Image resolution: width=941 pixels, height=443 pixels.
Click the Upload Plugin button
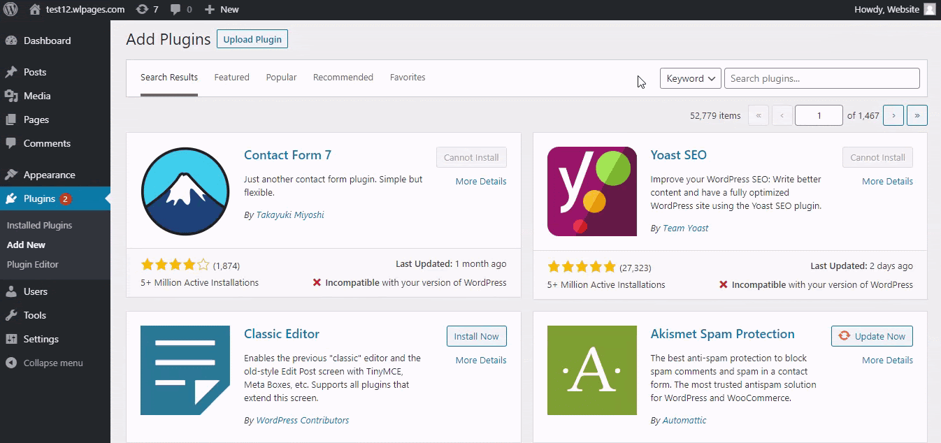252,39
